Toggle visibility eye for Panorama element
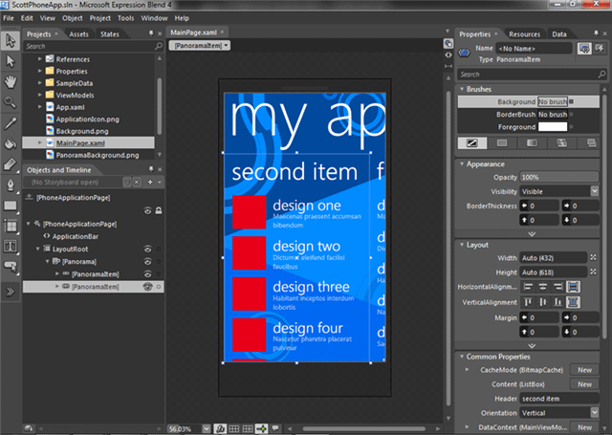 coord(147,261)
